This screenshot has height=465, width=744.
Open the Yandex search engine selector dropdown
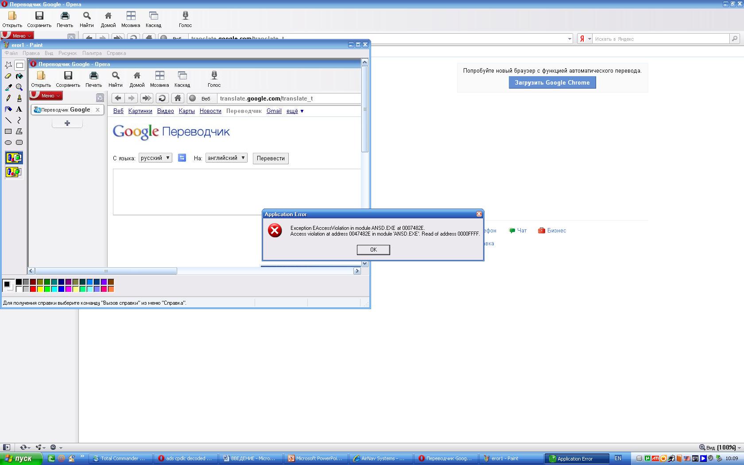point(585,39)
